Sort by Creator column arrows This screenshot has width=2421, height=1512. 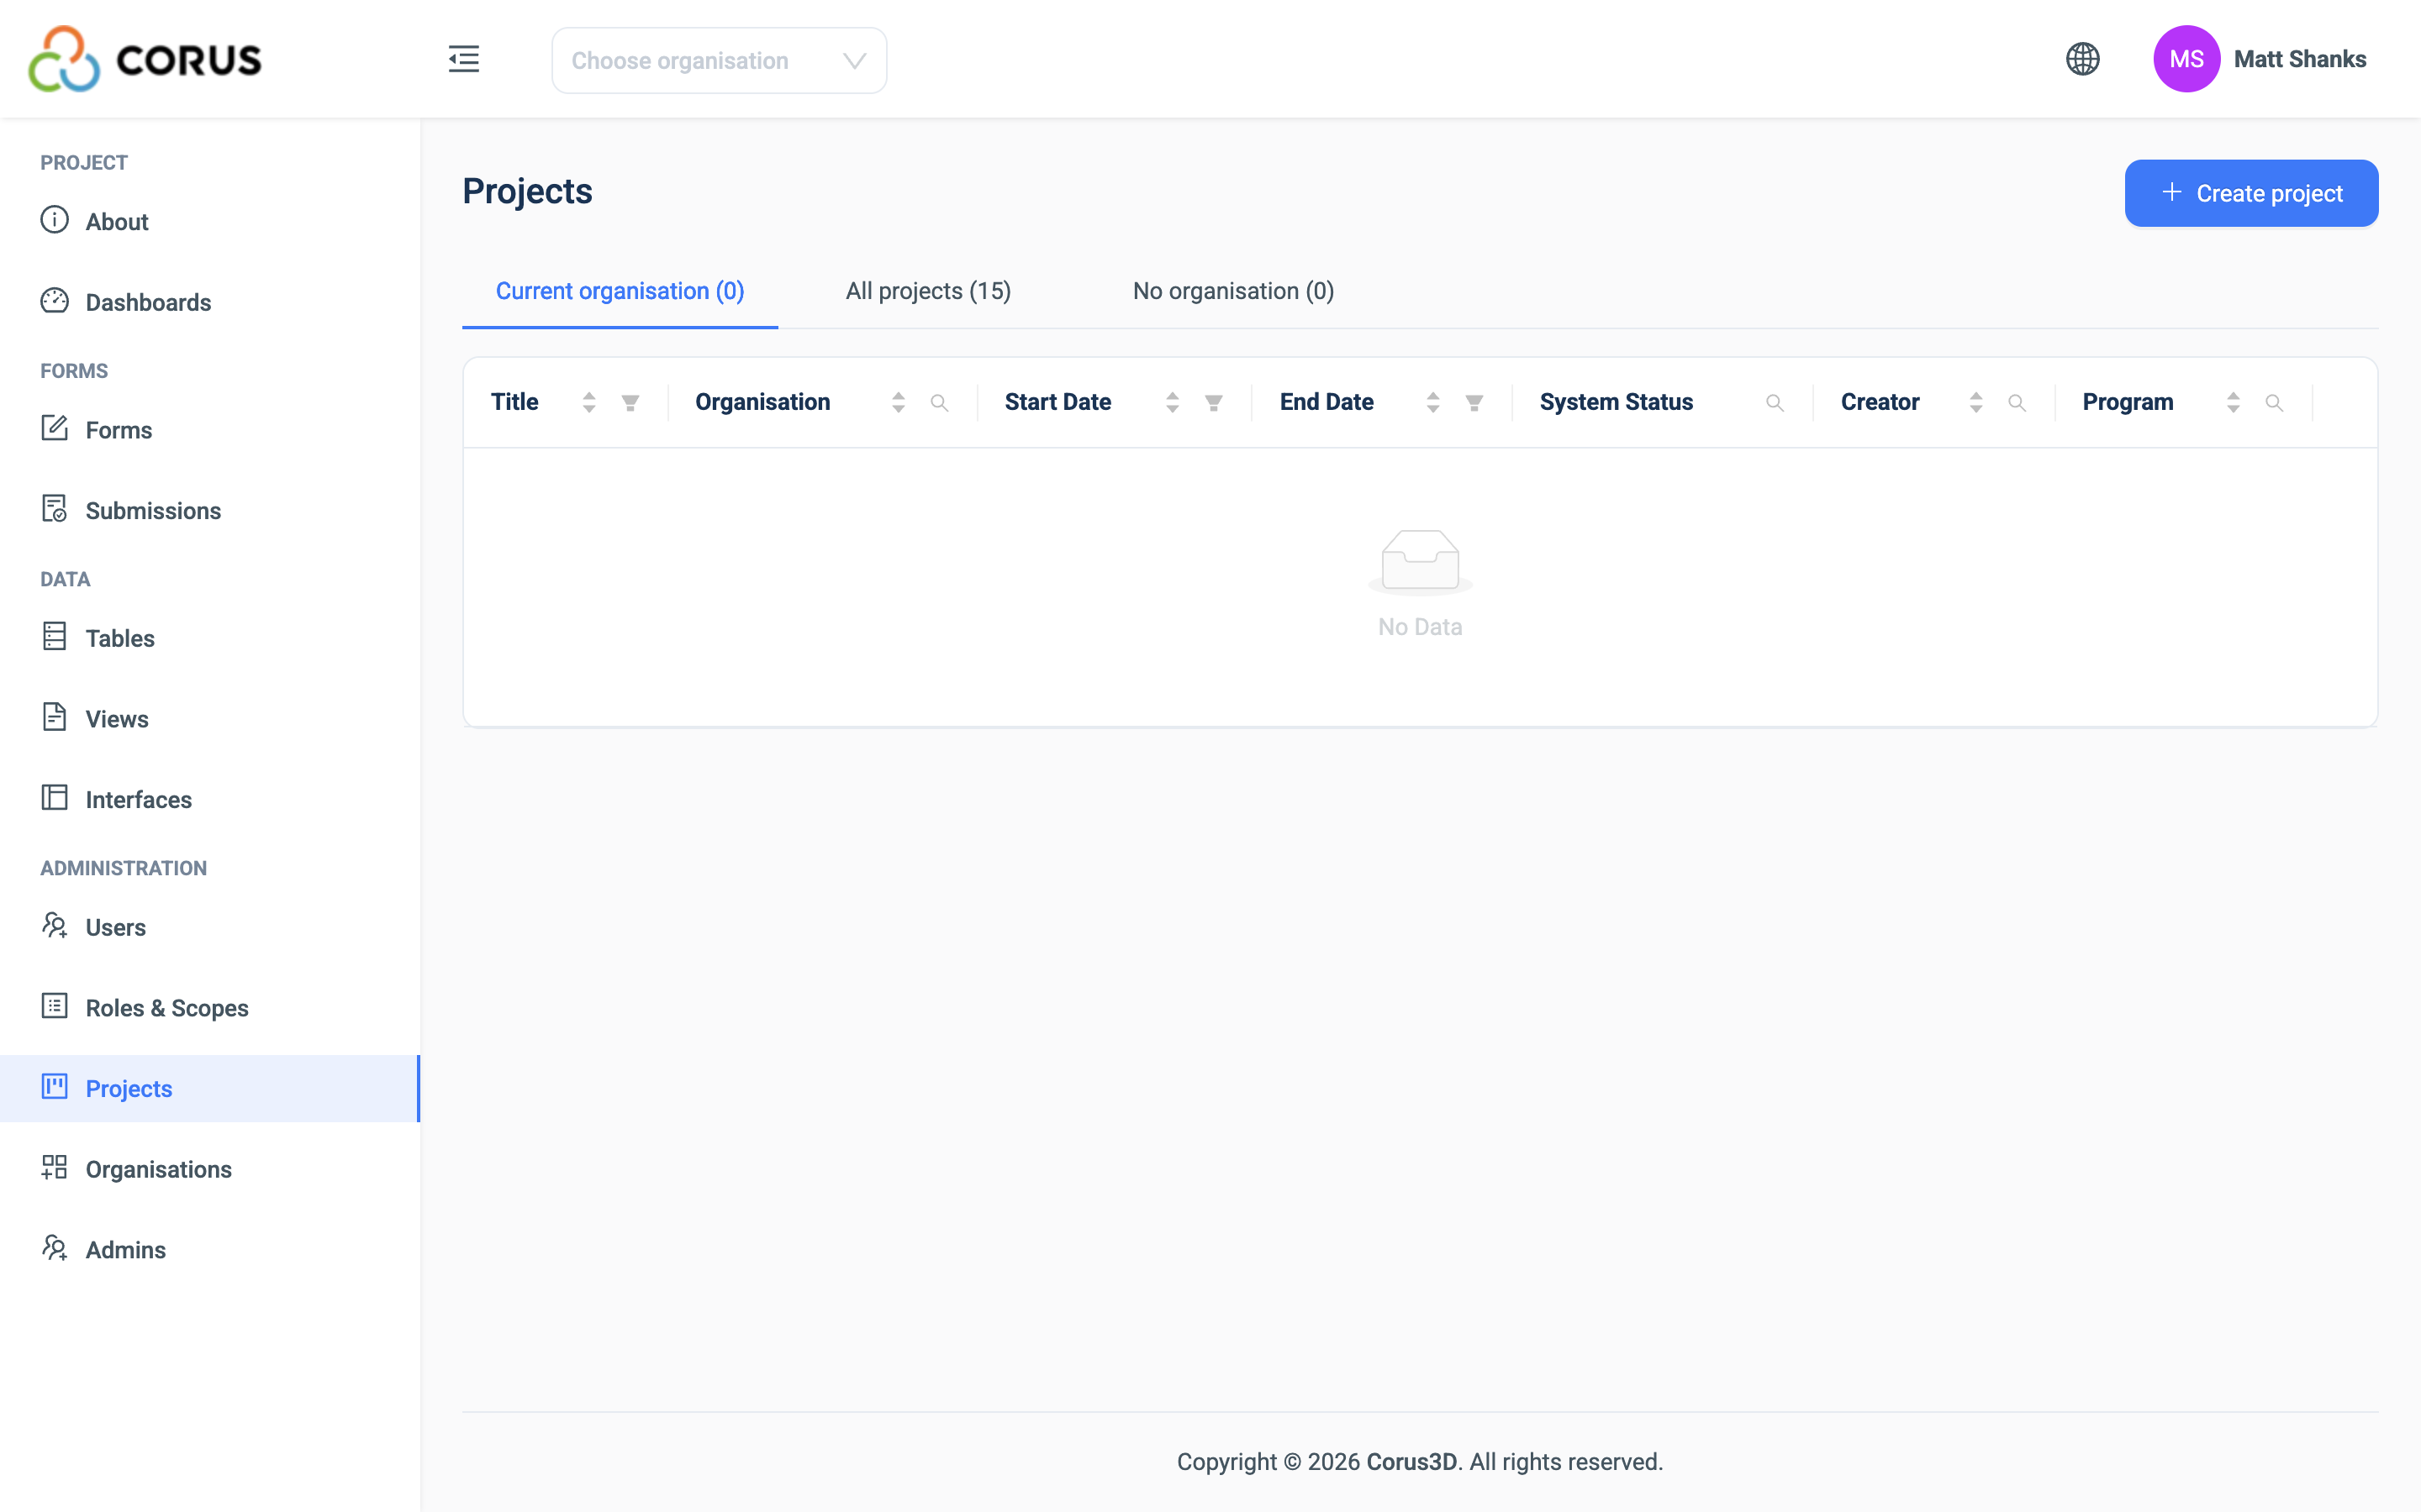1975,402
